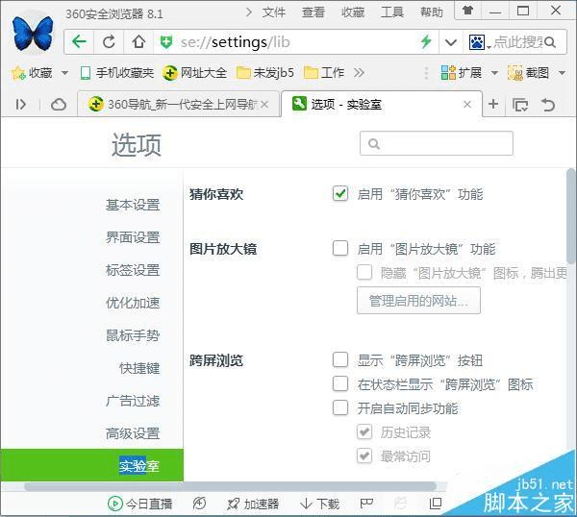The width and height of the screenshot is (577, 517).
Task: Toggle the 历史记录 checkbox
Action: pyautogui.click(x=364, y=432)
